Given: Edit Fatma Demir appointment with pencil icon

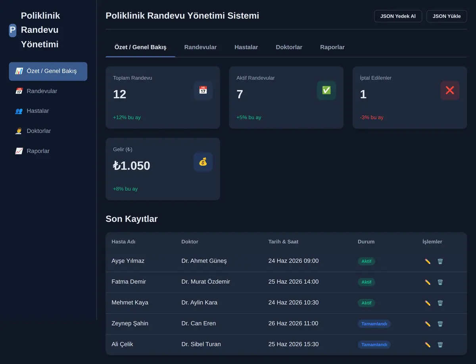Looking at the screenshot, I should coord(428,282).
